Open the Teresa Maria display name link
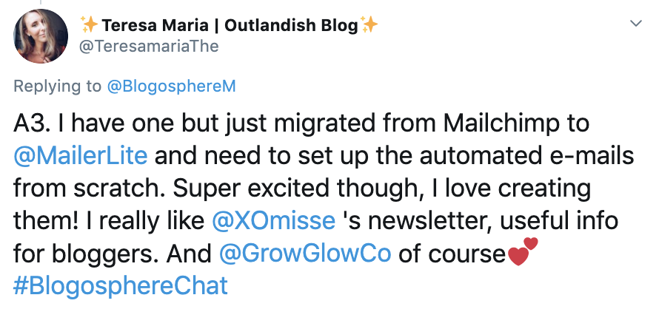The width and height of the screenshot is (659, 309). point(230,25)
